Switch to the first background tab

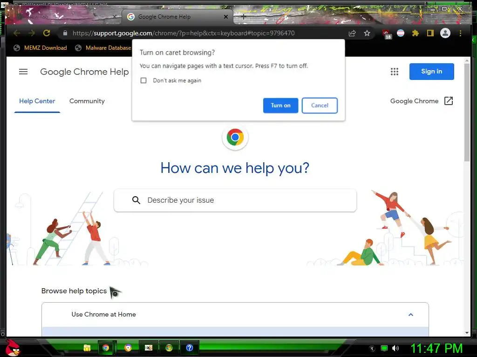64,17
